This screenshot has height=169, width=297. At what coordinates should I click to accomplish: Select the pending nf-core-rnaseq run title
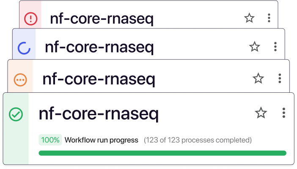[99, 80]
